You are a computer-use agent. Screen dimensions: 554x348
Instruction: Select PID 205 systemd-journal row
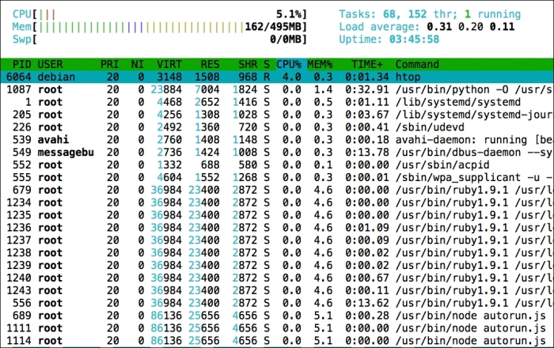pyautogui.click(x=277, y=115)
